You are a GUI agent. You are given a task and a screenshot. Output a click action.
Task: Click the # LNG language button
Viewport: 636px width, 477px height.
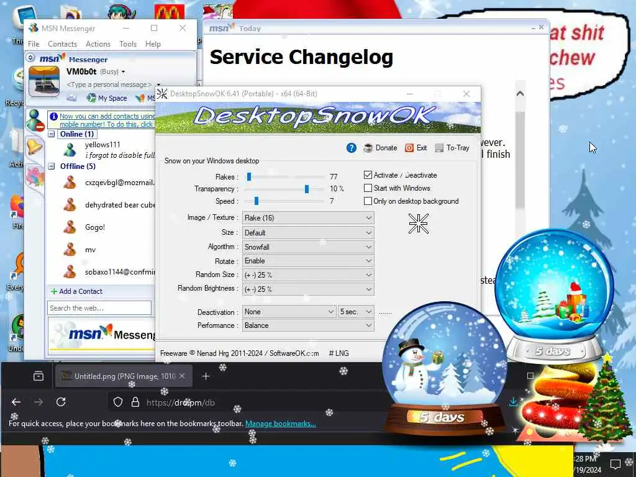(x=338, y=353)
